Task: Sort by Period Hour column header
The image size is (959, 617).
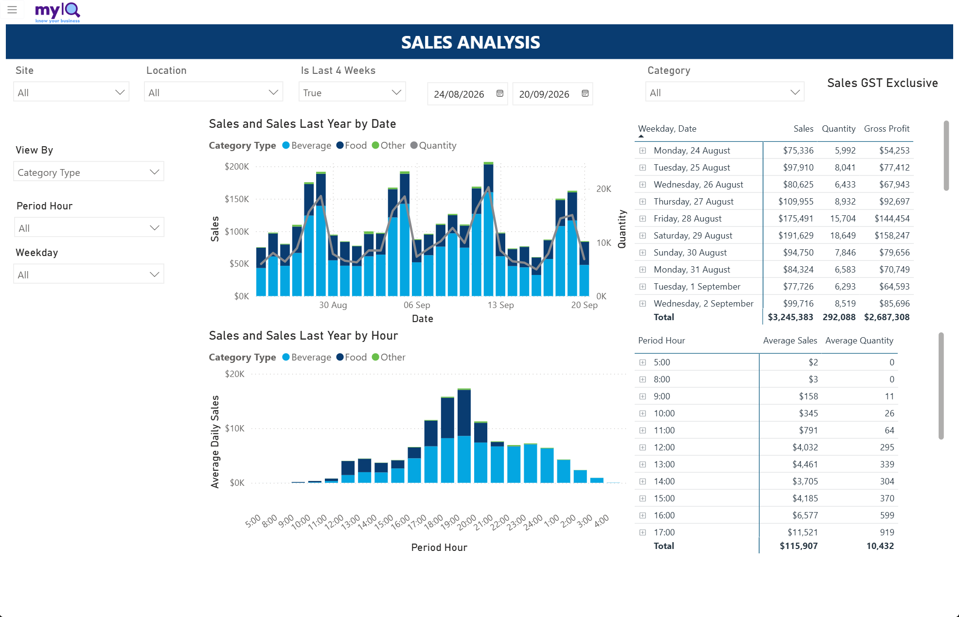Action: tap(661, 341)
